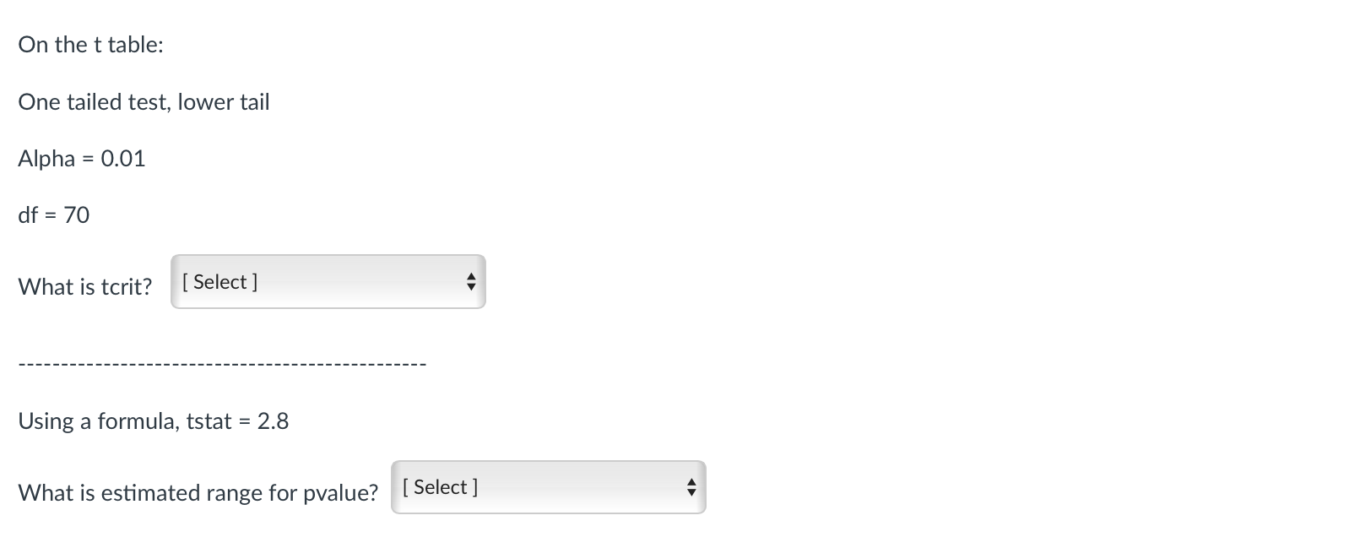Click the words "What is estimated range"
This screenshot has height=548, width=1349.
pos(141,493)
